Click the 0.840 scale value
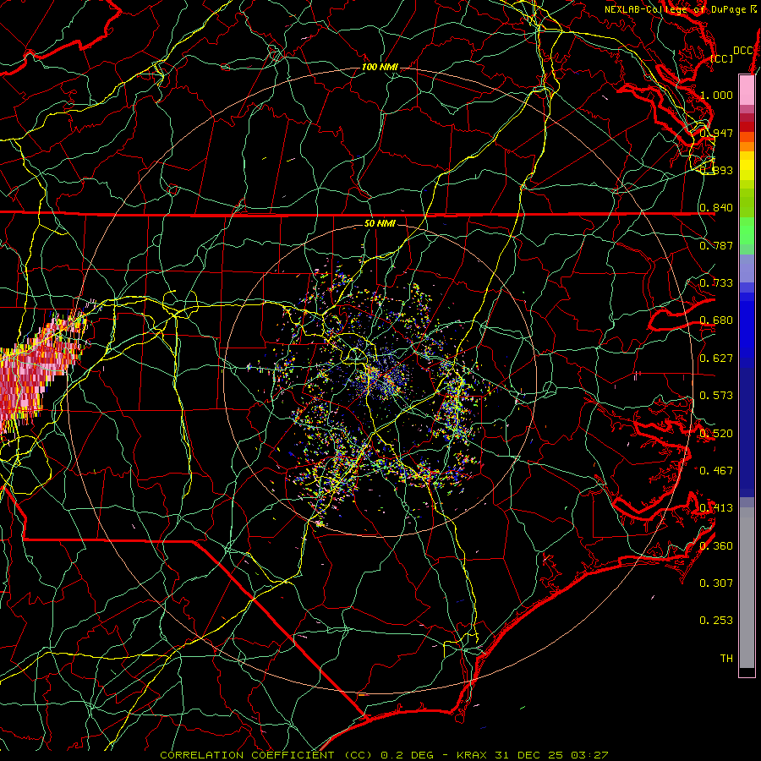Image resolution: width=761 pixels, height=761 pixels. pyautogui.click(x=716, y=207)
